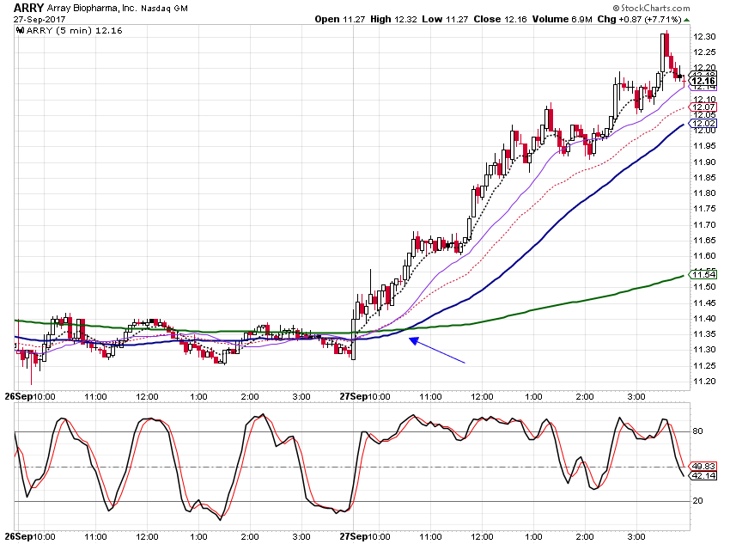Viewport: 730px width, 544px height.
Task: Click the 'Nasdaq GM' exchange label
Action: coord(164,9)
